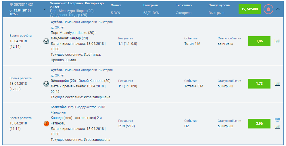Click the 3,96 odds button
286x146 pixels.
coord(259,123)
